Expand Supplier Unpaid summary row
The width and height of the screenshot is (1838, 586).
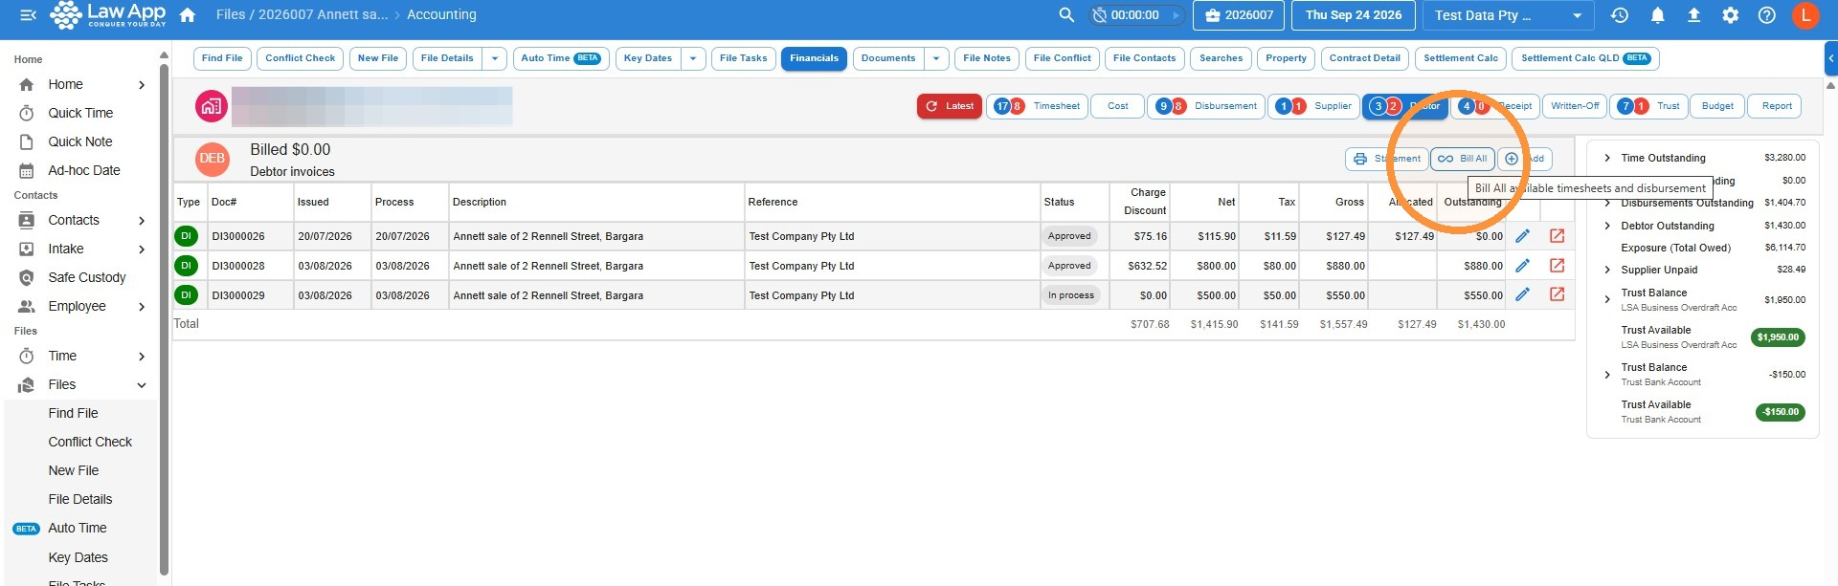tap(1607, 271)
